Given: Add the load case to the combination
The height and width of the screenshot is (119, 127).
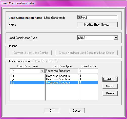Looking at the screenshot, I should tap(110, 79).
